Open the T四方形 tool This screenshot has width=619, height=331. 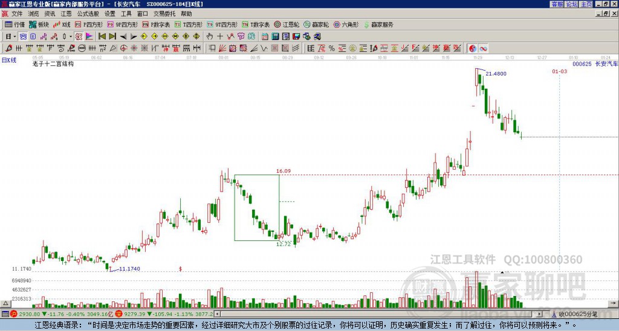pos(189,24)
